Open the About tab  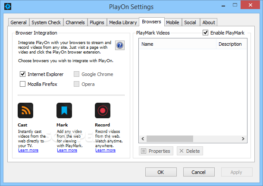tap(209, 22)
